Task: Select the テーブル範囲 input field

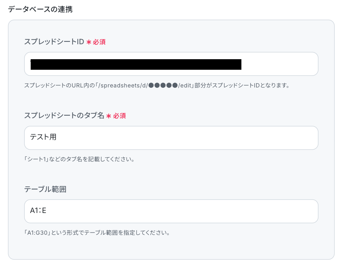Action: [x=171, y=211]
